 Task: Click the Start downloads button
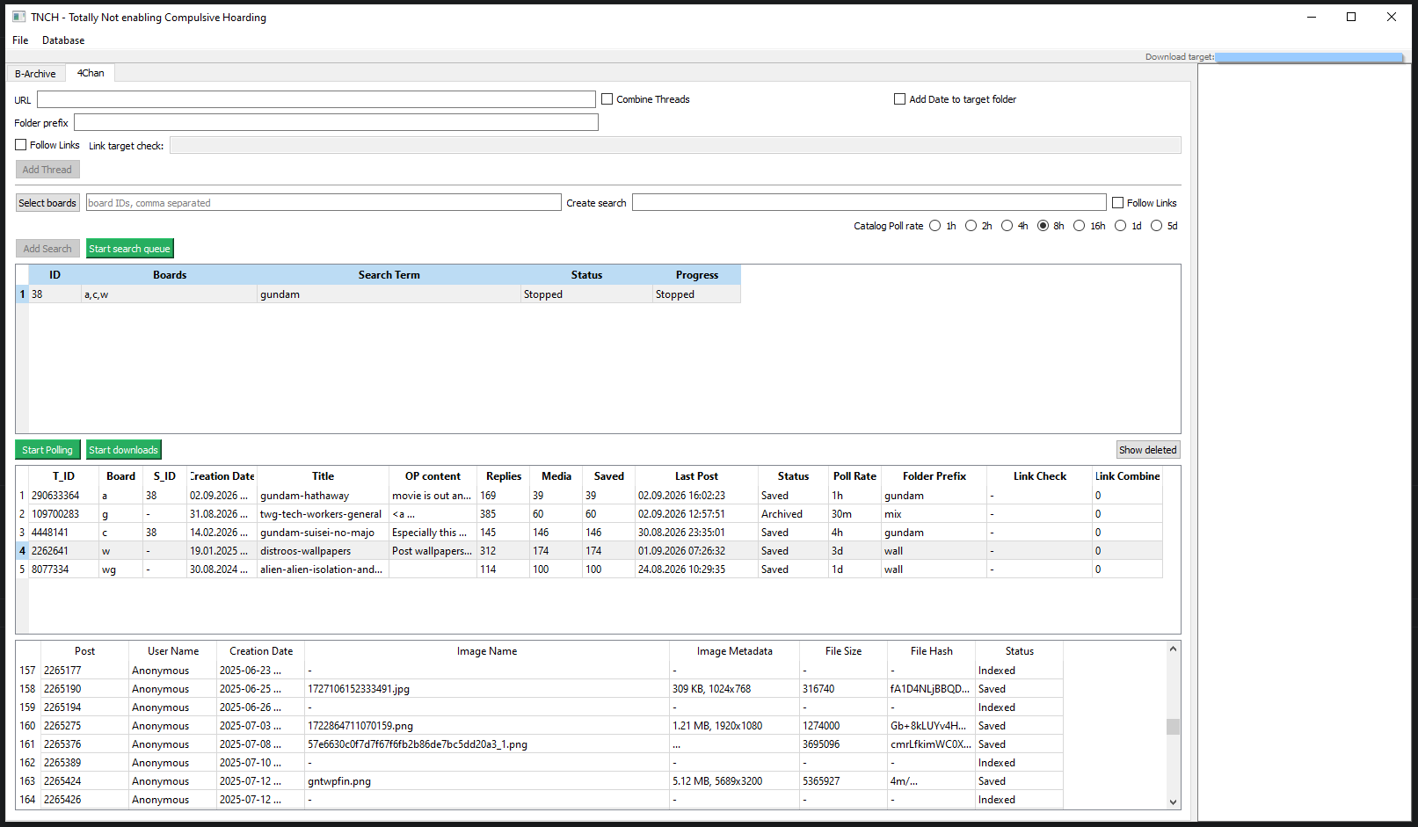(123, 450)
